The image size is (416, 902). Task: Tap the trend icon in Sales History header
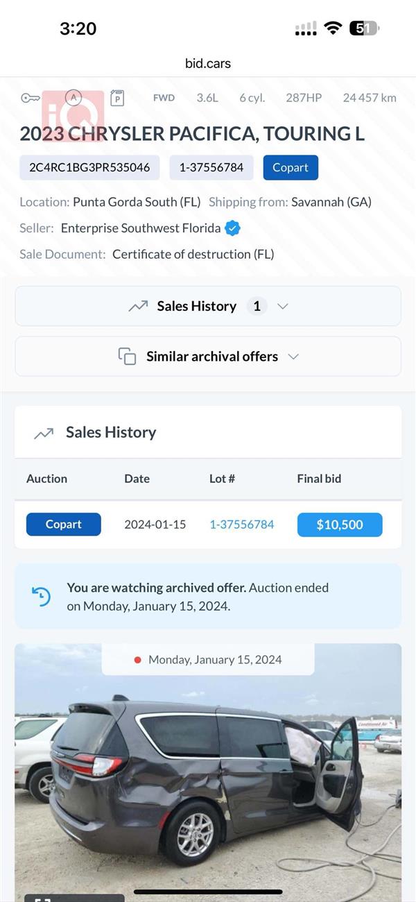[x=44, y=433]
